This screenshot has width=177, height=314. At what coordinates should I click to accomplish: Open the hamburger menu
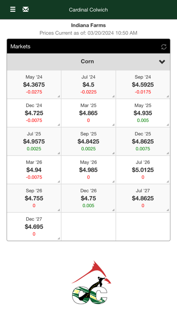pyautogui.click(x=13, y=9)
